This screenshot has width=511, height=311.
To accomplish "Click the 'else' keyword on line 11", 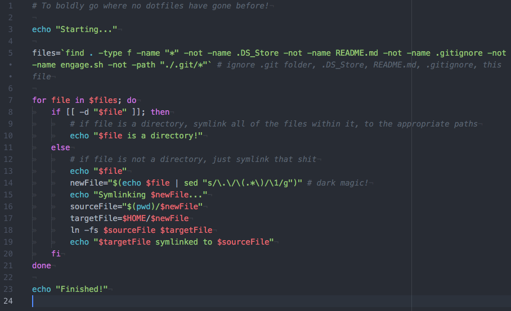I will (60, 147).
